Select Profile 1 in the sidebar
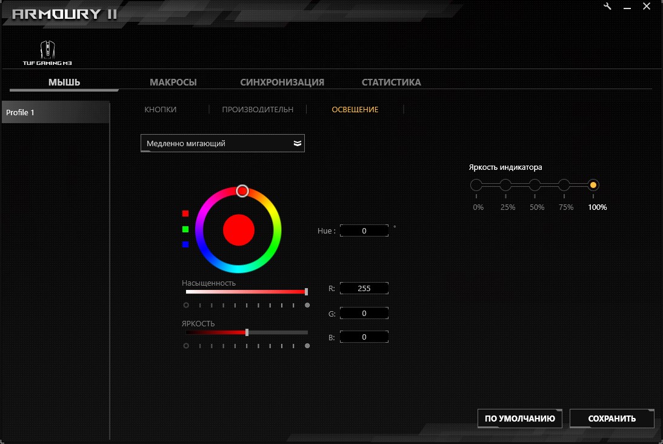Viewport: 663px width, 444px height. [56, 112]
